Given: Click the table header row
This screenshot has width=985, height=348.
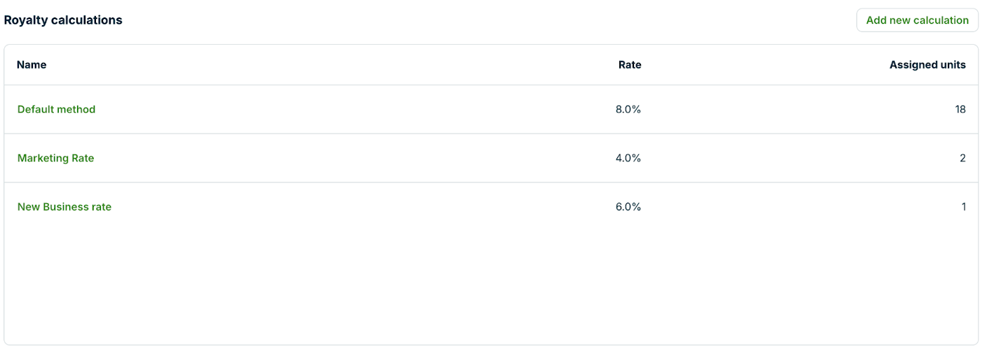Looking at the screenshot, I should pyautogui.click(x=350, y=65).
